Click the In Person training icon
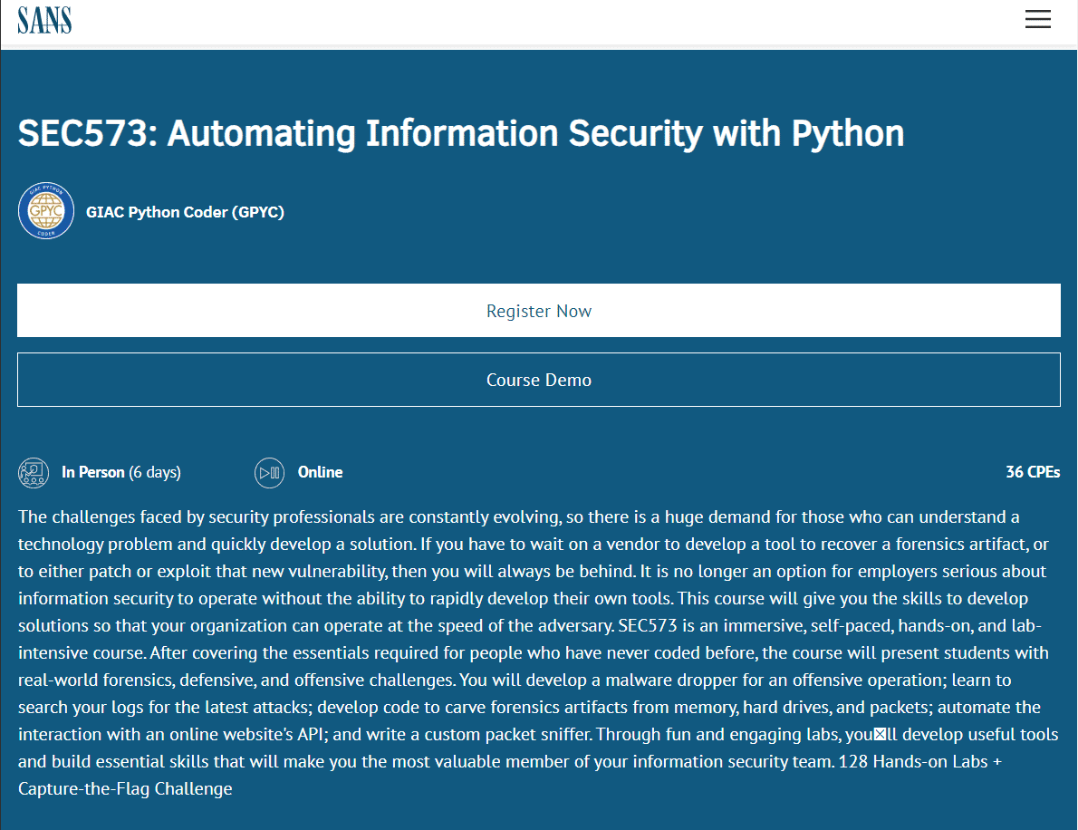Viewport: 1078px width, 830px height. click(x=34, y=472)
